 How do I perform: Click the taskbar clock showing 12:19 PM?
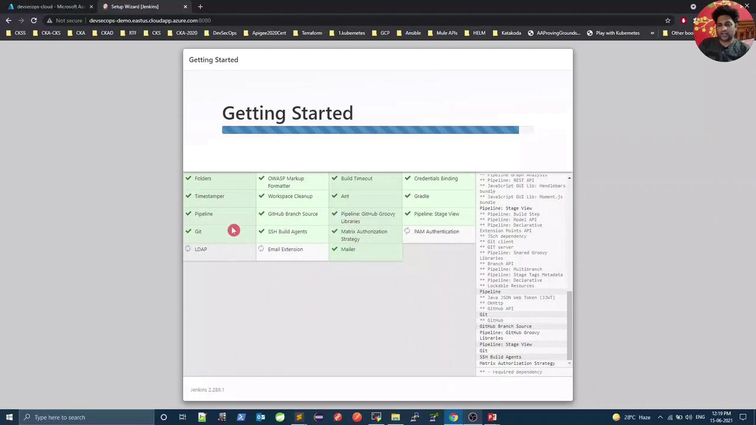[x=722, y=417]
